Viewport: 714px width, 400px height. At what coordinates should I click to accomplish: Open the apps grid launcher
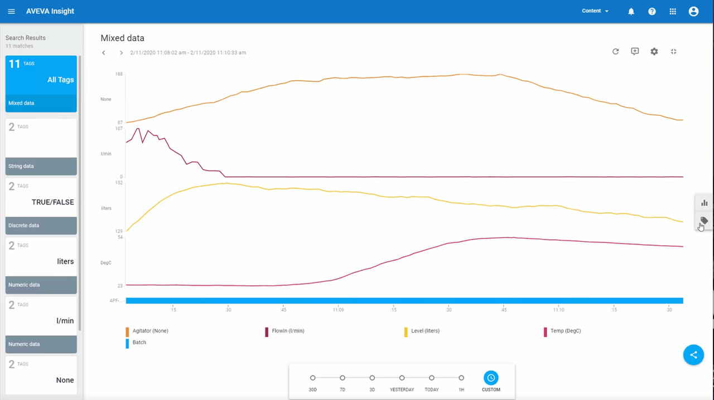pyautogui.click(x=673, y=11)
